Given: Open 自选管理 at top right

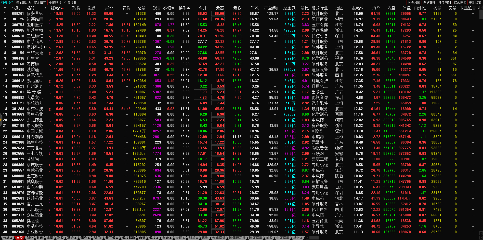Looking at the screenshot, I should point(429,3).
